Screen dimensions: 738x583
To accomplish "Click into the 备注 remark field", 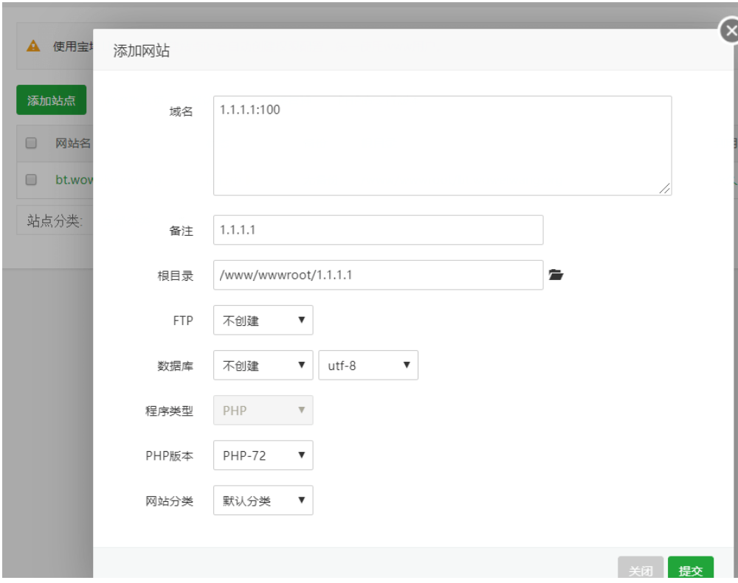I will [x=378, y=230].
